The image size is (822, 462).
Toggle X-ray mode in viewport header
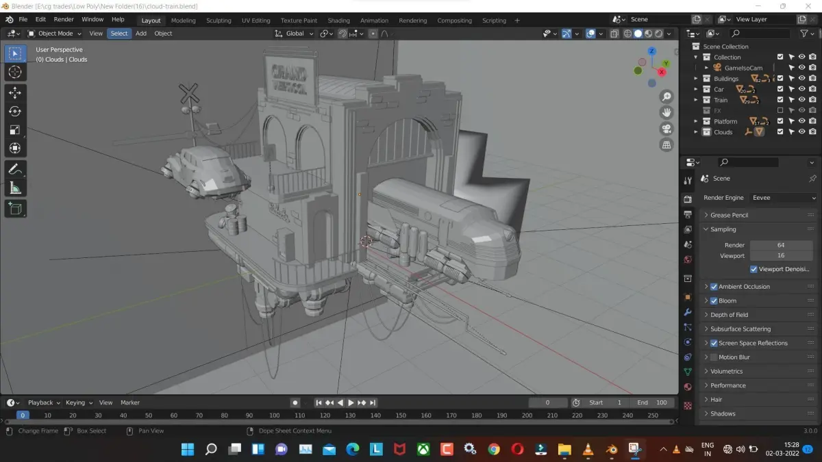pyautogui.click(x=614, y=34)
